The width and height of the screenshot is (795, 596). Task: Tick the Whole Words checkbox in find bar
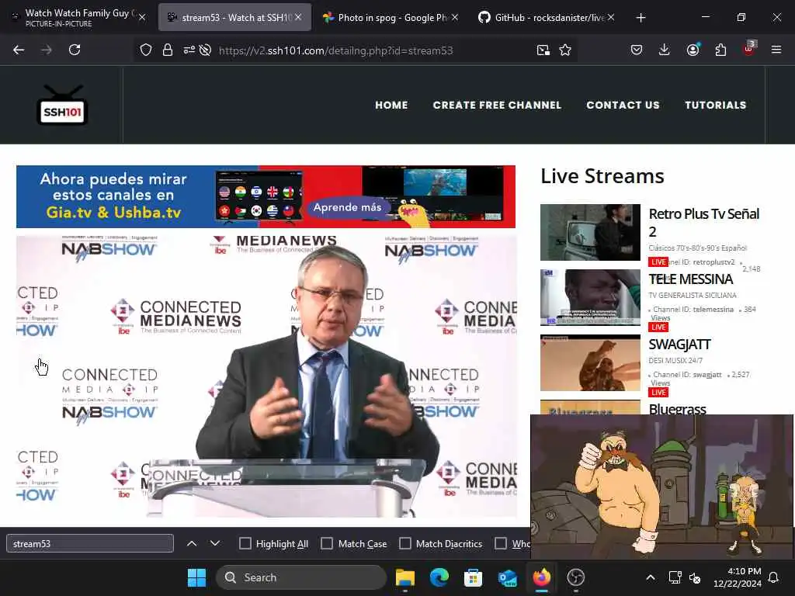point(501,543)
